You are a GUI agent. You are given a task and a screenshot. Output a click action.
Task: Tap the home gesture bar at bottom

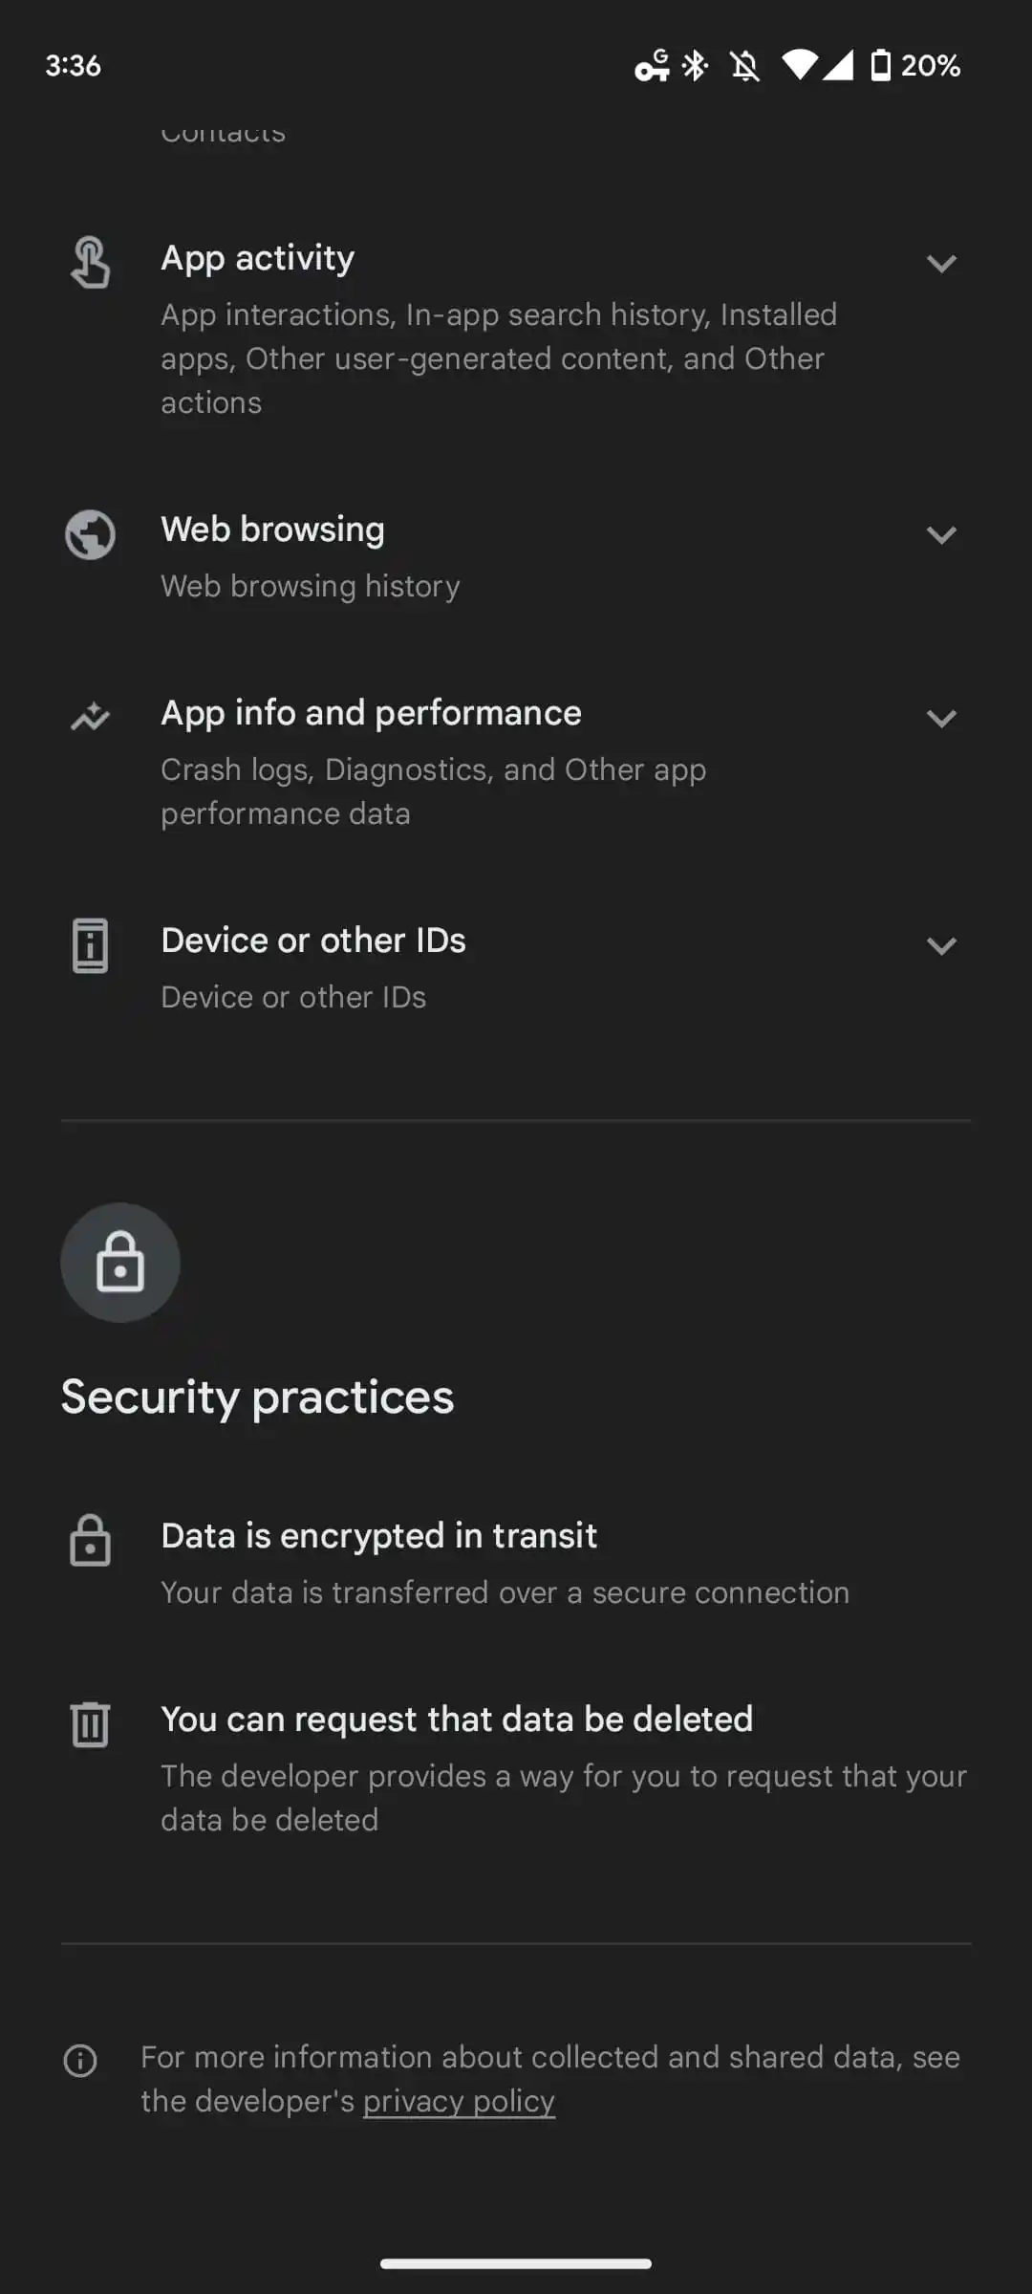pos(516,2262)
